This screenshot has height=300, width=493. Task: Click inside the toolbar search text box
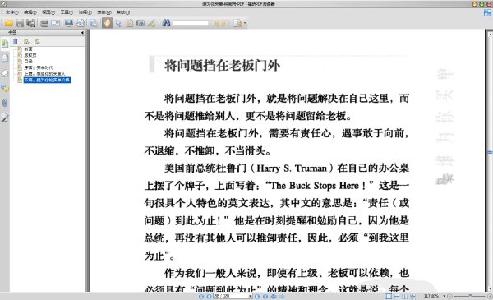[x=191, y=23]
